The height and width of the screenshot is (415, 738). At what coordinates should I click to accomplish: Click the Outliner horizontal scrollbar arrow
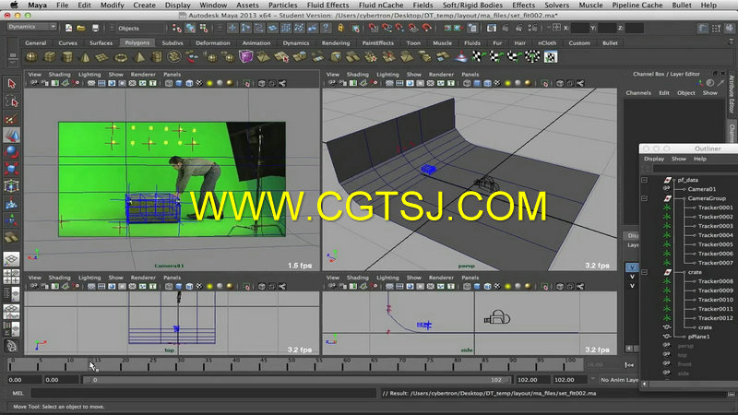644,384
